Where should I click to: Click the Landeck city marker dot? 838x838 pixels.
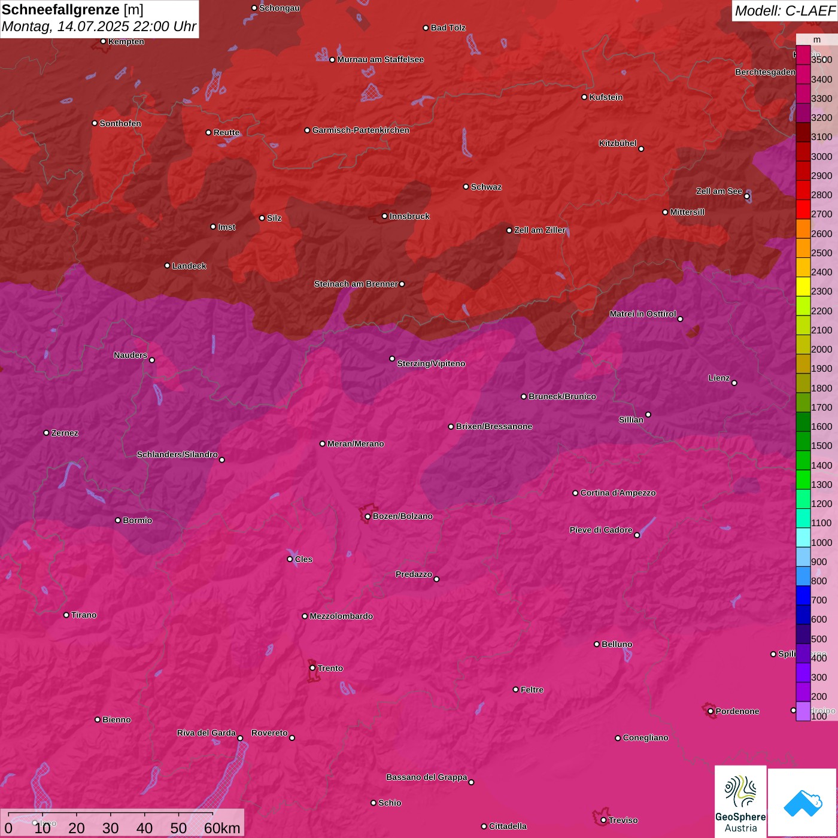pos(167,266)
